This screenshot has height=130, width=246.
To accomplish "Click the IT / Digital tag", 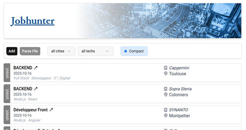I will 62,78.
